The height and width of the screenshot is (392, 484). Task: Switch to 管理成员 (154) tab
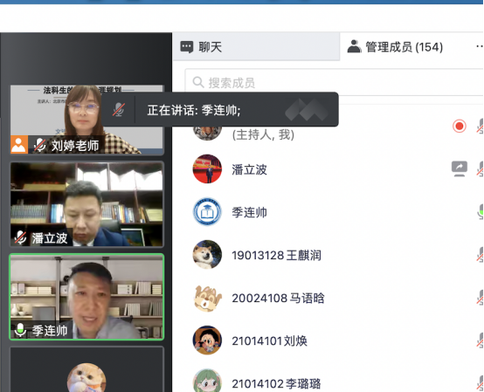coord(396,47)
